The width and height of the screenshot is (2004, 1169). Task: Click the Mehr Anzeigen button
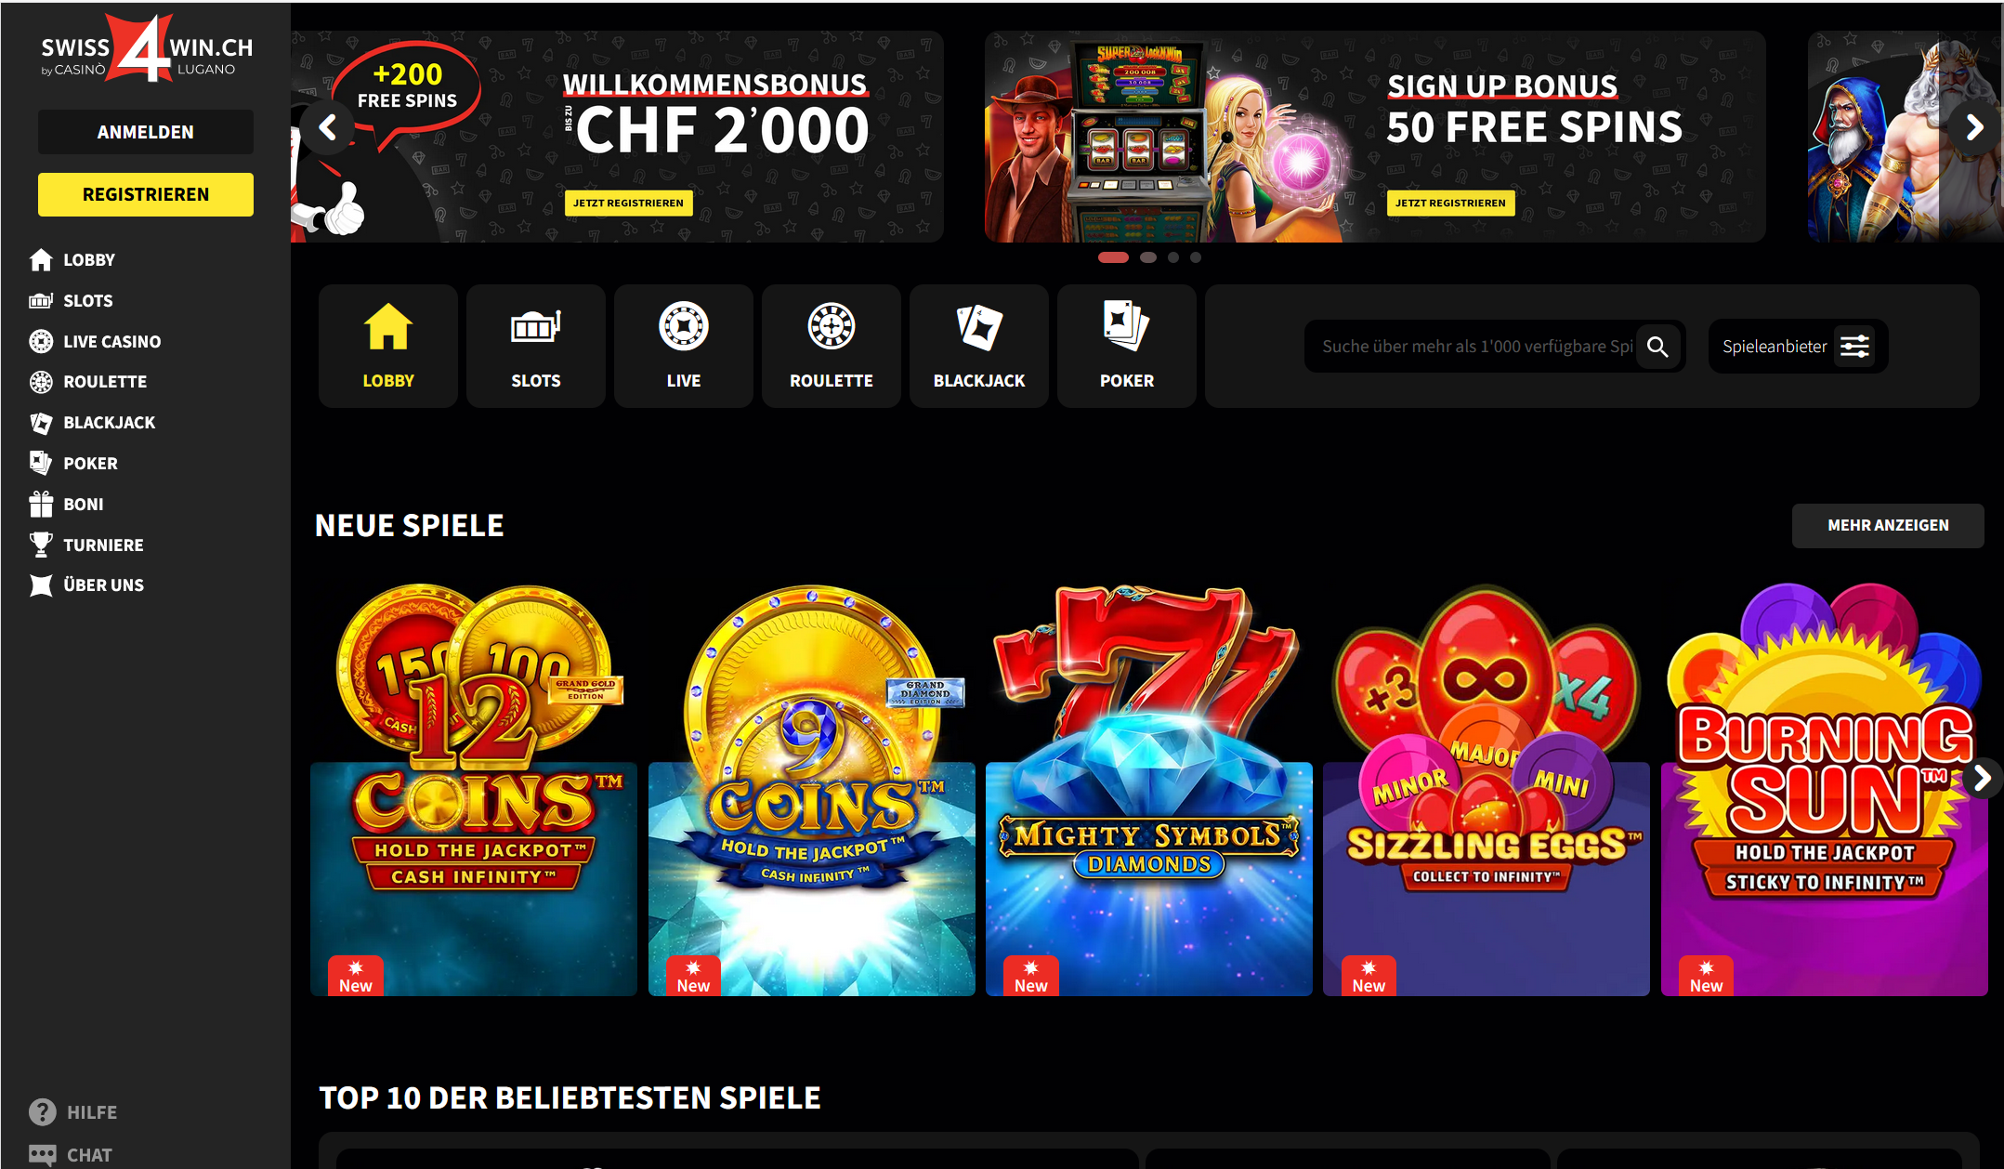point(1888,525)
